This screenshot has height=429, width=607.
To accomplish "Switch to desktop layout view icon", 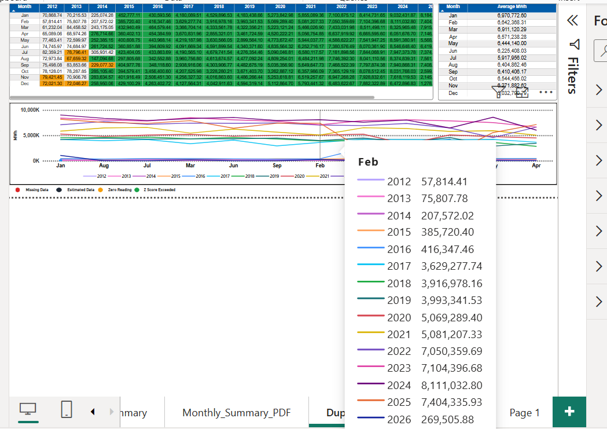I will [x=28, y=409].
